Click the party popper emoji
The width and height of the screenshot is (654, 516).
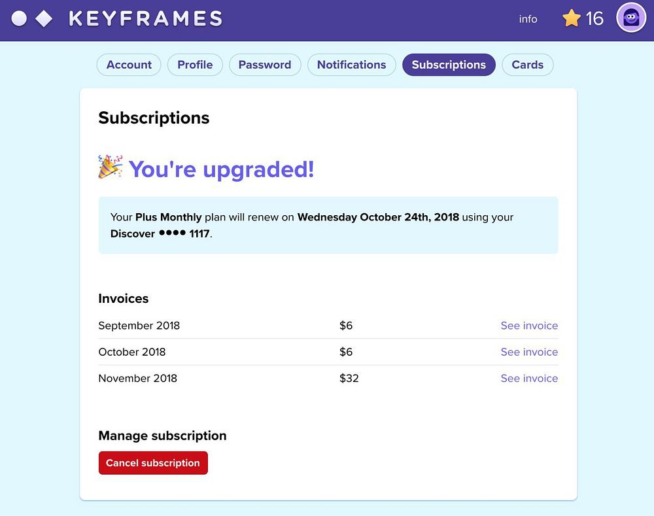click(110, 167)
